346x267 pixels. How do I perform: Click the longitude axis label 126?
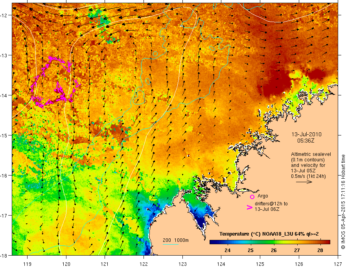point(299,264)
